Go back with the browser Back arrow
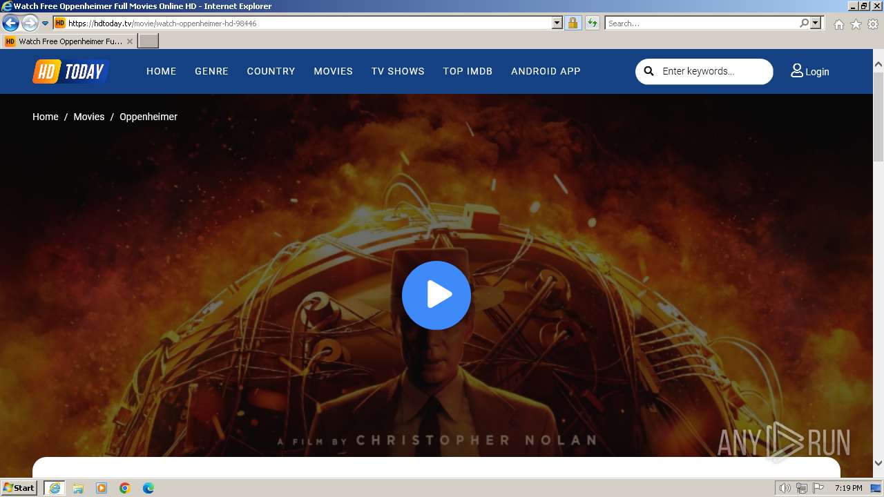The image size is (884, 497). [10, 23]
